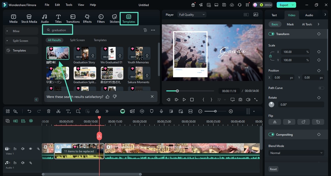Select the Mask sub-tab
Screen dimensions: 331x176
tap(290, 24)
